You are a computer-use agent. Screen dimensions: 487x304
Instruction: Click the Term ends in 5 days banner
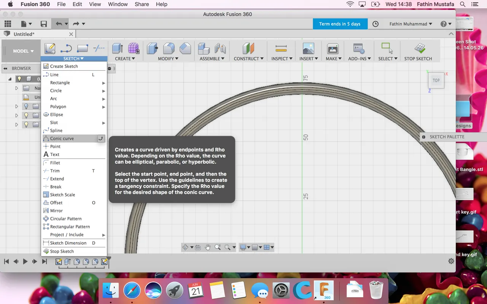pos(340,24)
